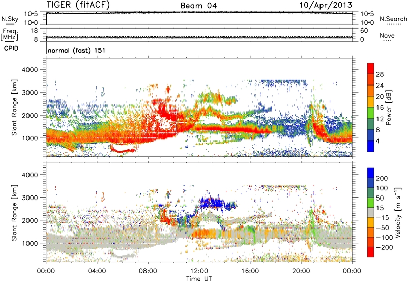Click the date "10/Apr/2013"

coord(326,5)
